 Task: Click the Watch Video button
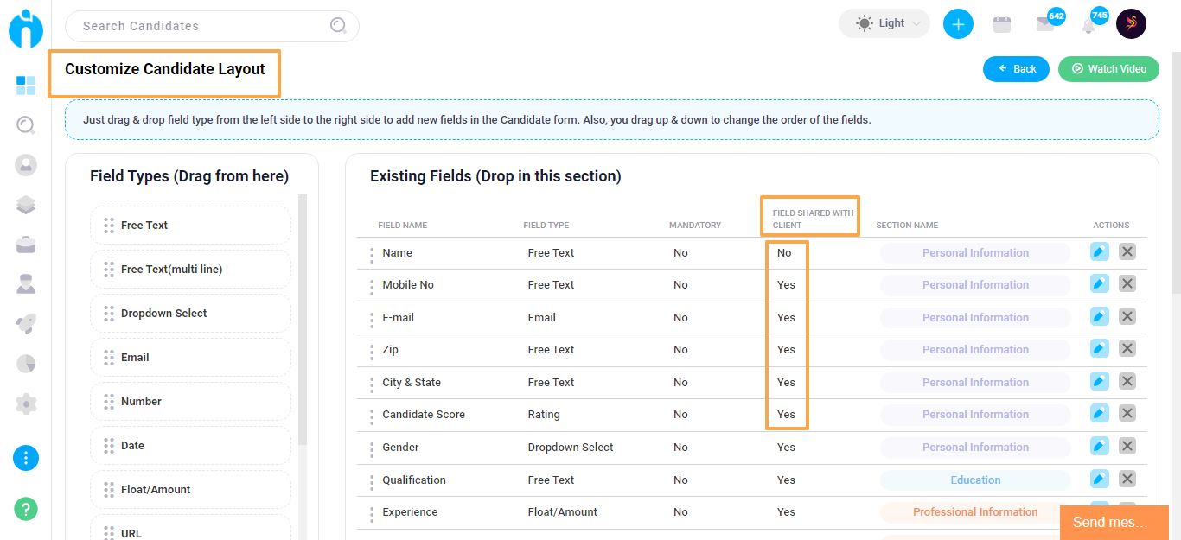tap(1108, 68)
